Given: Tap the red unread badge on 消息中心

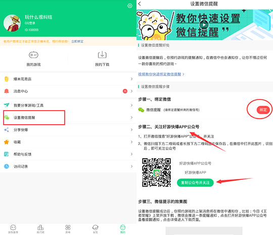Looking at the screenshot, I should pyautogui.click(x=125, y=91).
